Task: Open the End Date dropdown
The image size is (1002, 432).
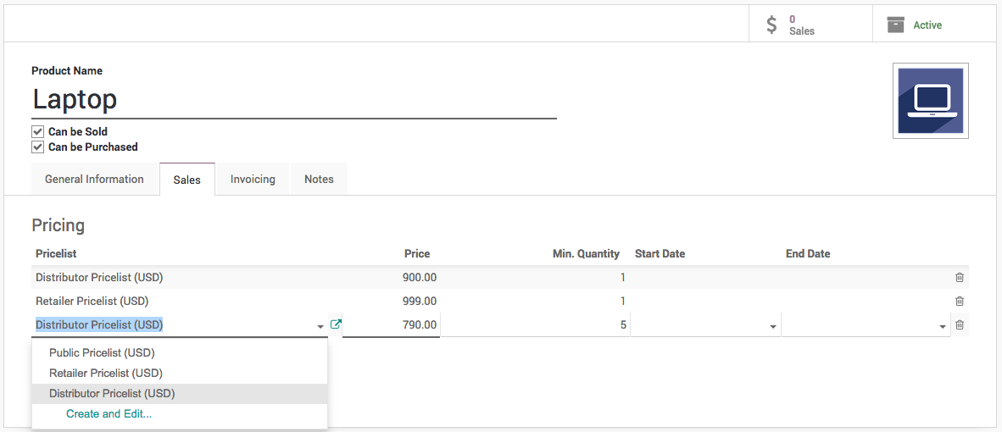Action: [942, 326]
